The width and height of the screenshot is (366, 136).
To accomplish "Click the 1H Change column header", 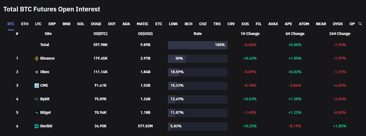I will 250,34.
